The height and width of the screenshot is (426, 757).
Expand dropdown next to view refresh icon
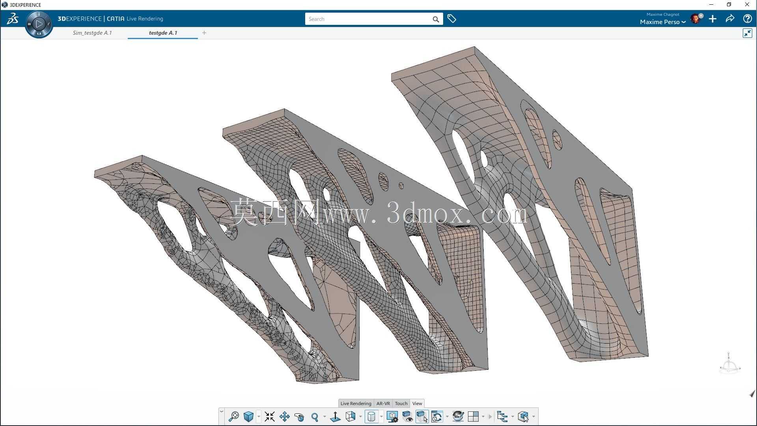click(x=447, y=417)
